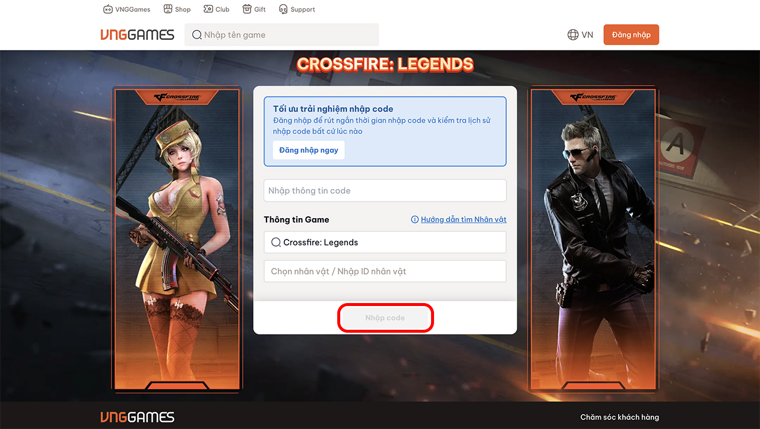Click the VNGGames logo in header

(137, 34)
